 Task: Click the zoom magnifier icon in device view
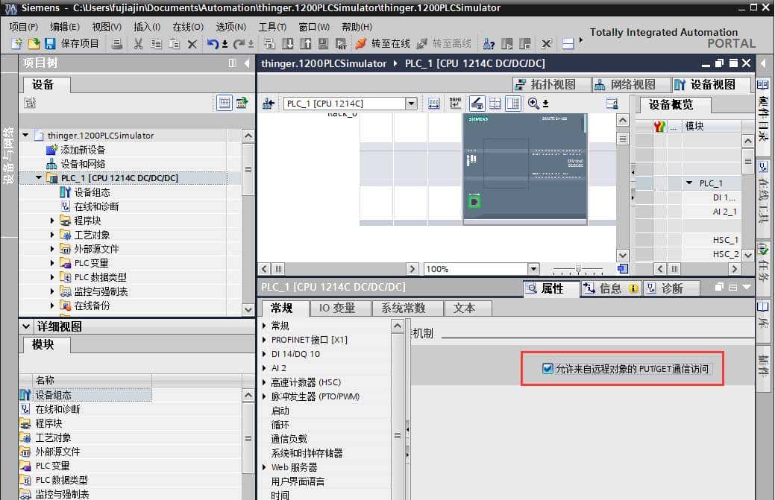click(533, 104)
